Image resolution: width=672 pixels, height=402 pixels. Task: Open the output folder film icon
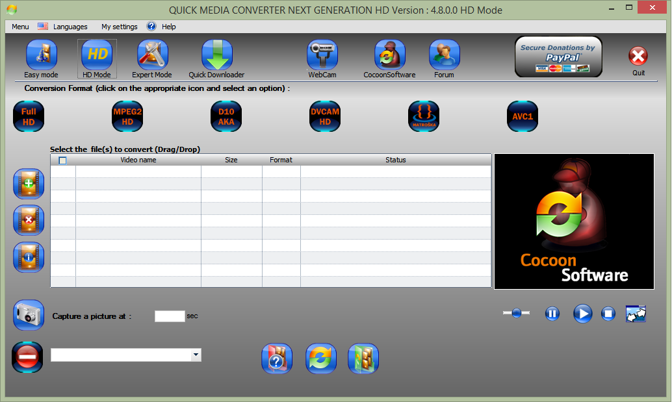click(363, 358)
